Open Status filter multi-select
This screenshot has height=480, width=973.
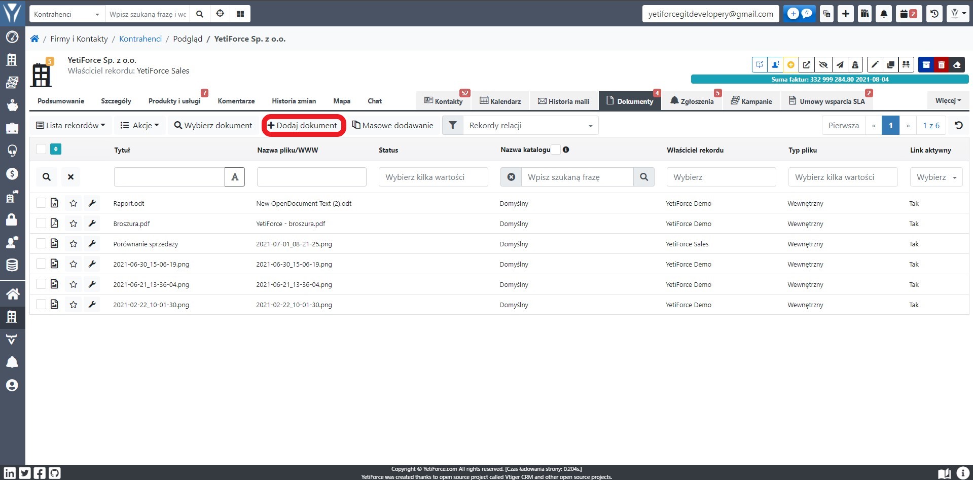pyautogui.click(x=434, y=177)
